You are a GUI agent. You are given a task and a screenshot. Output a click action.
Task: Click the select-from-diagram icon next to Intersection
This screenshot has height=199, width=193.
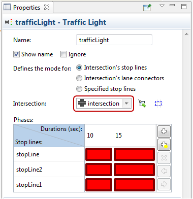pyautogui.click(x=142, y=104)
